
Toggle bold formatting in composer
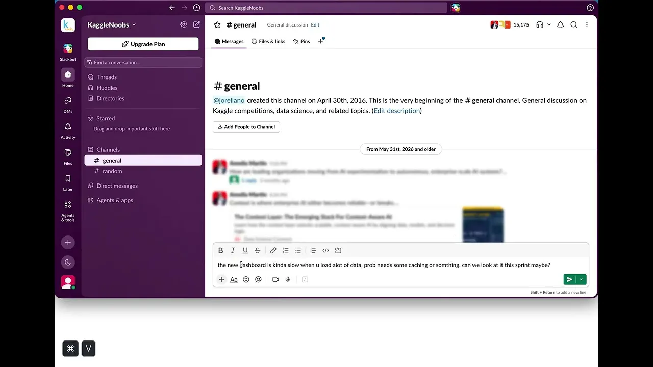[x=220, y=250]
